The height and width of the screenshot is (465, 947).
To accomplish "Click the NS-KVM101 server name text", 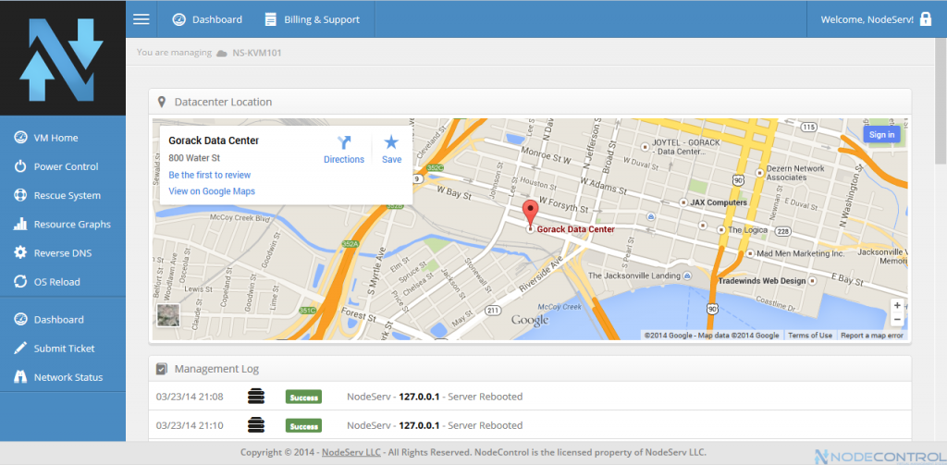I will (257, 53).
